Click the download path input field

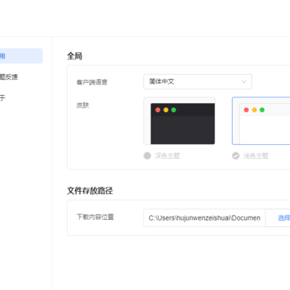point(205,218)
